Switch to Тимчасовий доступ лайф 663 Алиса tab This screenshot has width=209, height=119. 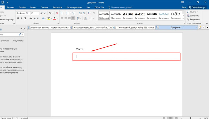click(x=134, y=27)
